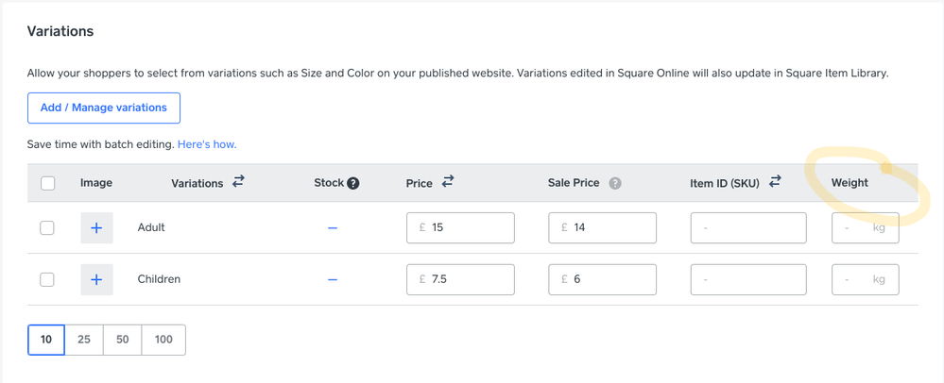
Task: Click the Stock help question mark icon
Action: tap(353, 183)
